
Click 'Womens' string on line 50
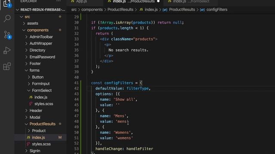click(122, 133)
